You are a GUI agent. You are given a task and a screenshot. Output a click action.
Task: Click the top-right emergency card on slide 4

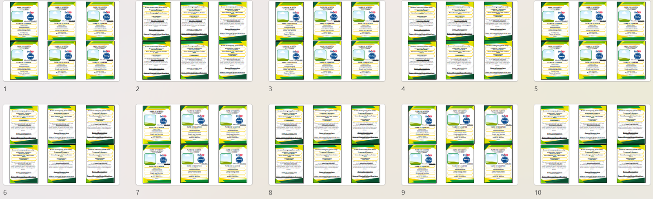(498, 20)
